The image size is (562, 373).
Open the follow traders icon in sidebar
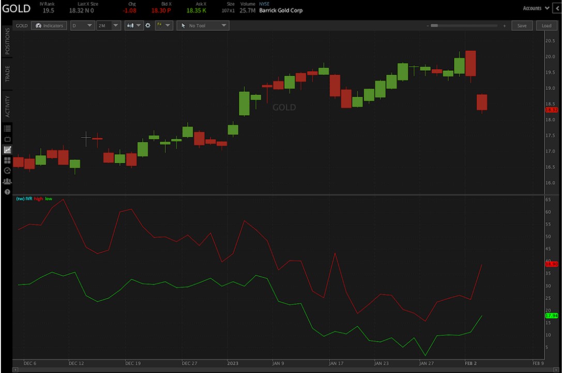point(7,181)
